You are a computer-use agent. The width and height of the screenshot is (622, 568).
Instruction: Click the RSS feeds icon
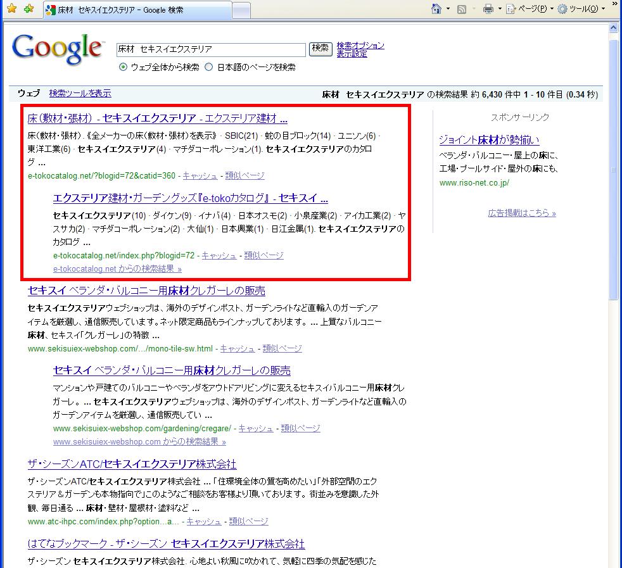462,9
